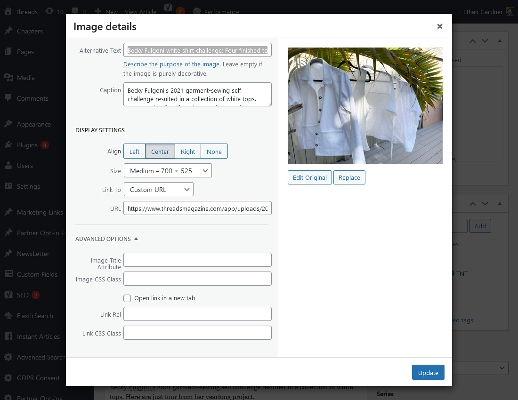Set image alignment to Right
The height and width of the screenshot is (400, 518).
click(x=187, y=152)
